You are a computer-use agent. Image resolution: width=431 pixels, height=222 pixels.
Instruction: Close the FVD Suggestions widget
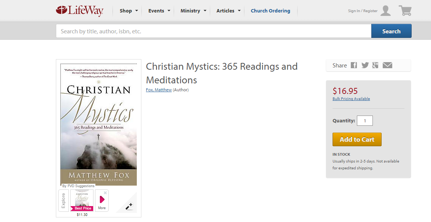click(x=105, y=193)
